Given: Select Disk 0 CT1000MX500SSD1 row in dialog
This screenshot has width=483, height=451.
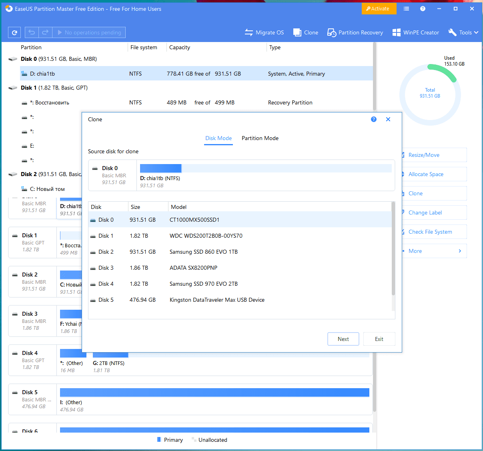Looking at the screenshot, I should [240, 220].
